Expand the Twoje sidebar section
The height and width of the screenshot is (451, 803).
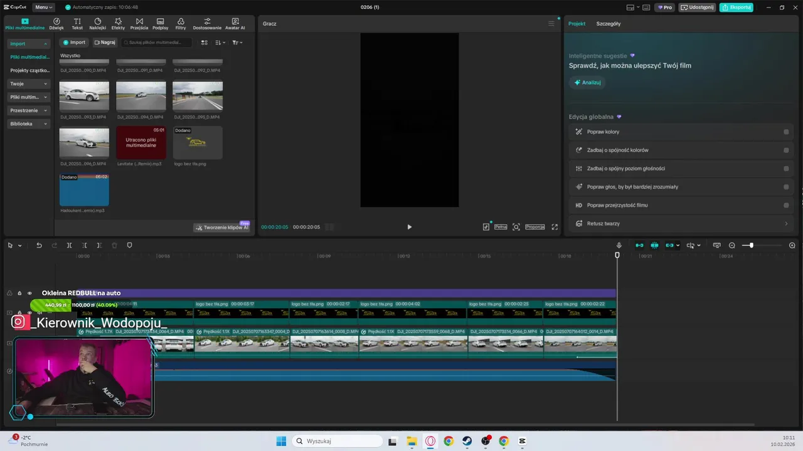tap(45, 84)
